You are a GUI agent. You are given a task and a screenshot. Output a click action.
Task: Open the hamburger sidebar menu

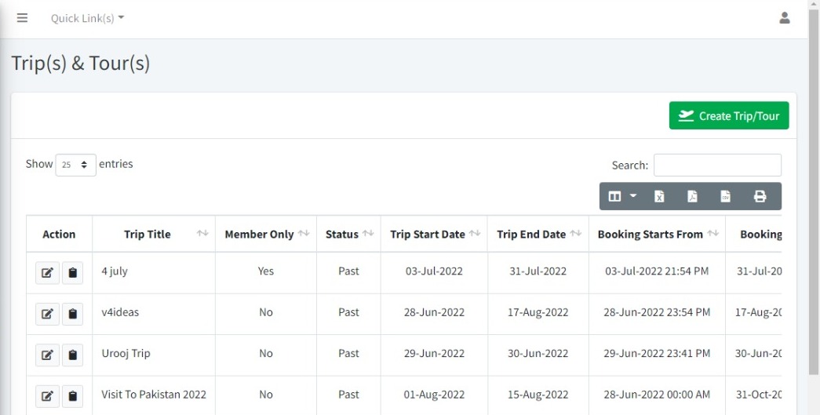(22, 18)
